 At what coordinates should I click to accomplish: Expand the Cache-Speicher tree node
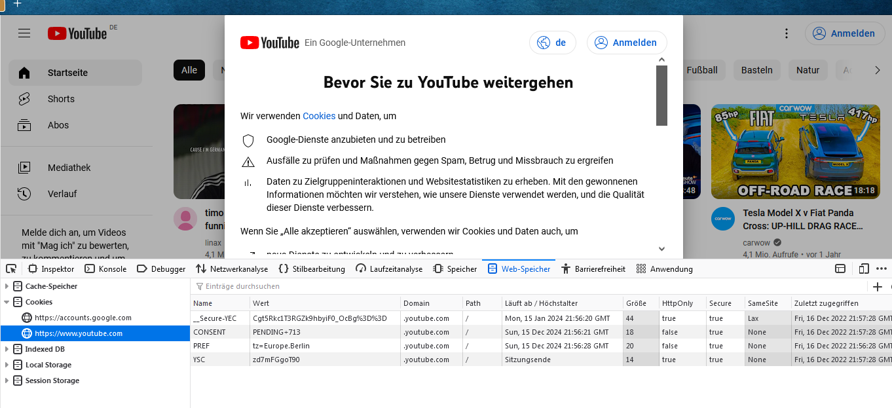coord(7,286)
